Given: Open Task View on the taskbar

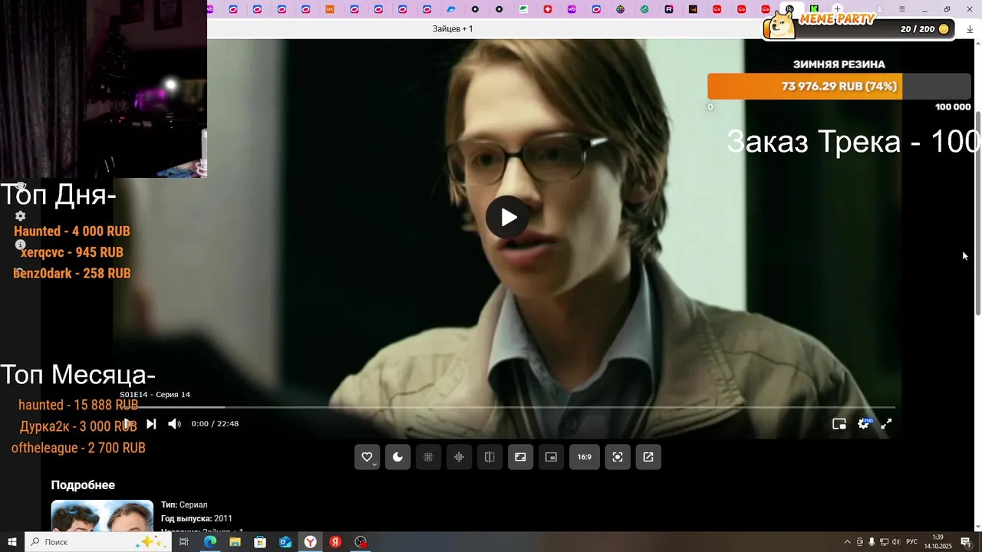Looking at the screenshot, I should [184, 542].
